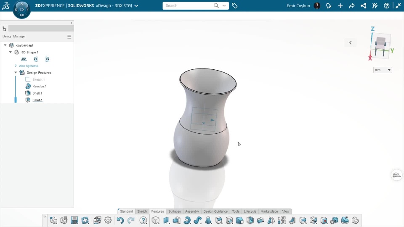
Task: Click the Update refresh arrows icon
Action: click(x=85, y=220)
